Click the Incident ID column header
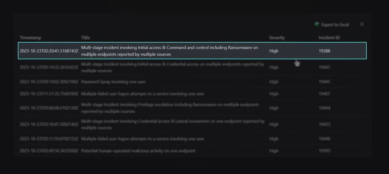The image size is (389, 174). [x=329, y=38]
